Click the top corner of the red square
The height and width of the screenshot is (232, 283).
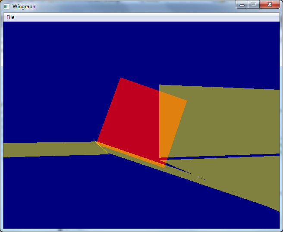click(121, 79)
